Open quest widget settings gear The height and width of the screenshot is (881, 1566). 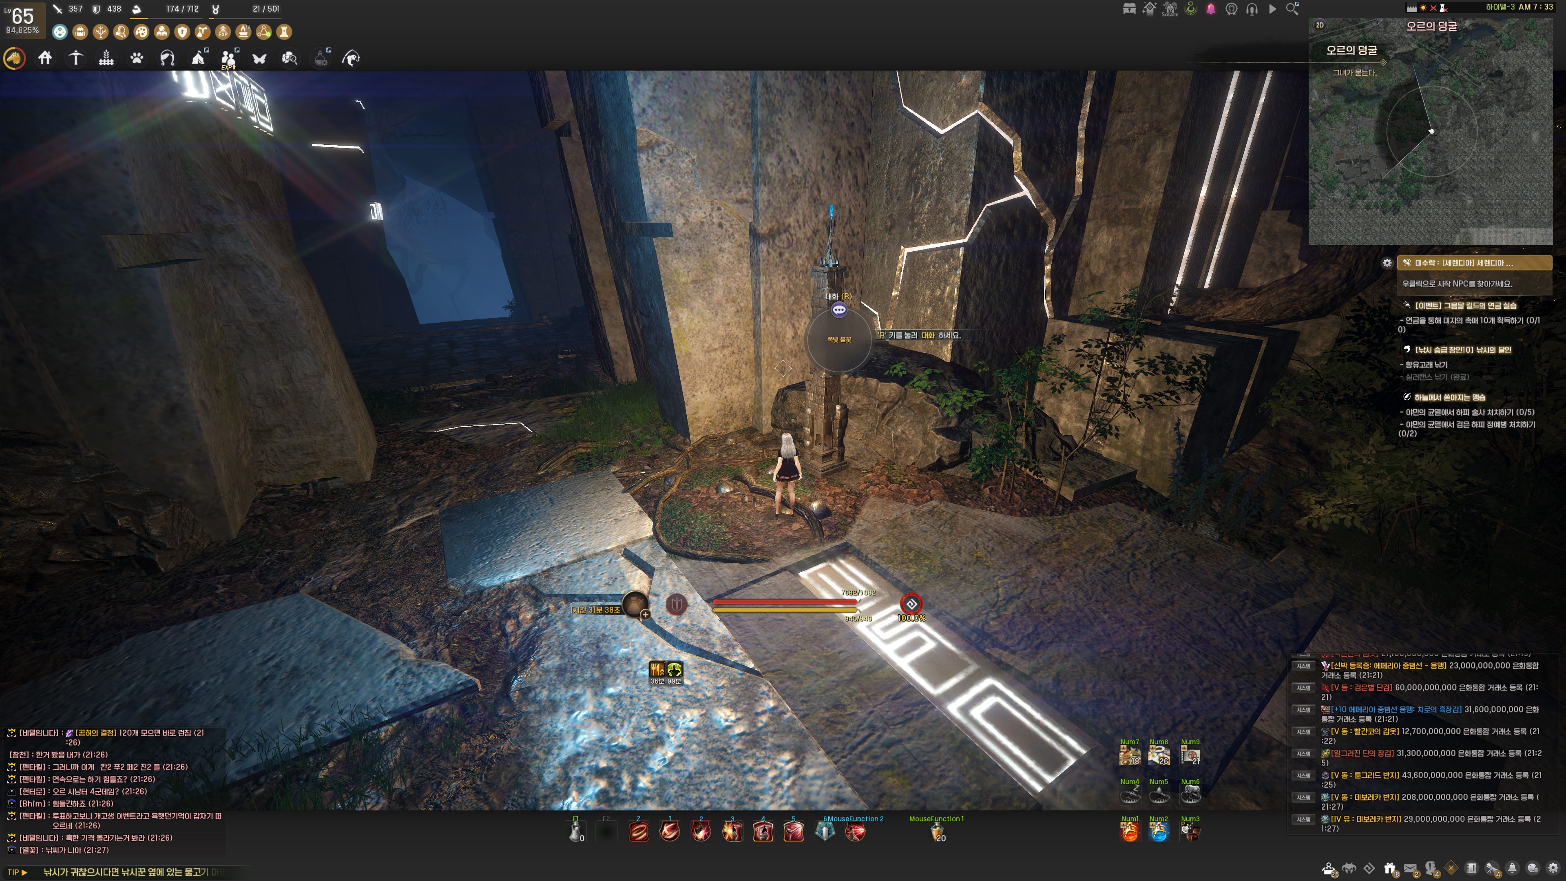[x=1387, y=263]
